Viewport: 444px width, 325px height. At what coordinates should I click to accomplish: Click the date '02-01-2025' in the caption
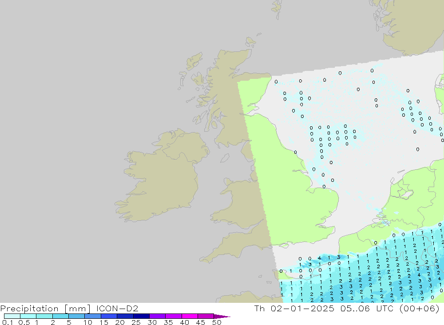(302, 308)
